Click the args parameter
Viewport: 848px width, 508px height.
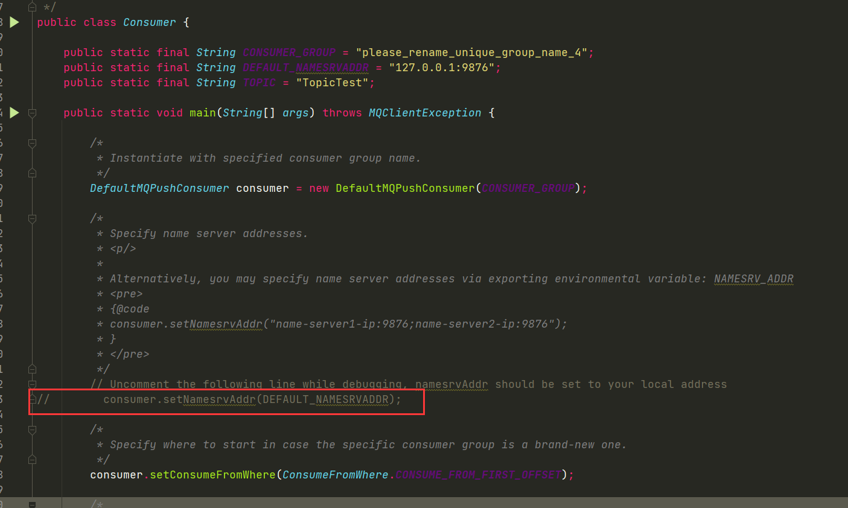pyautogui.click(x=296, y=113)
